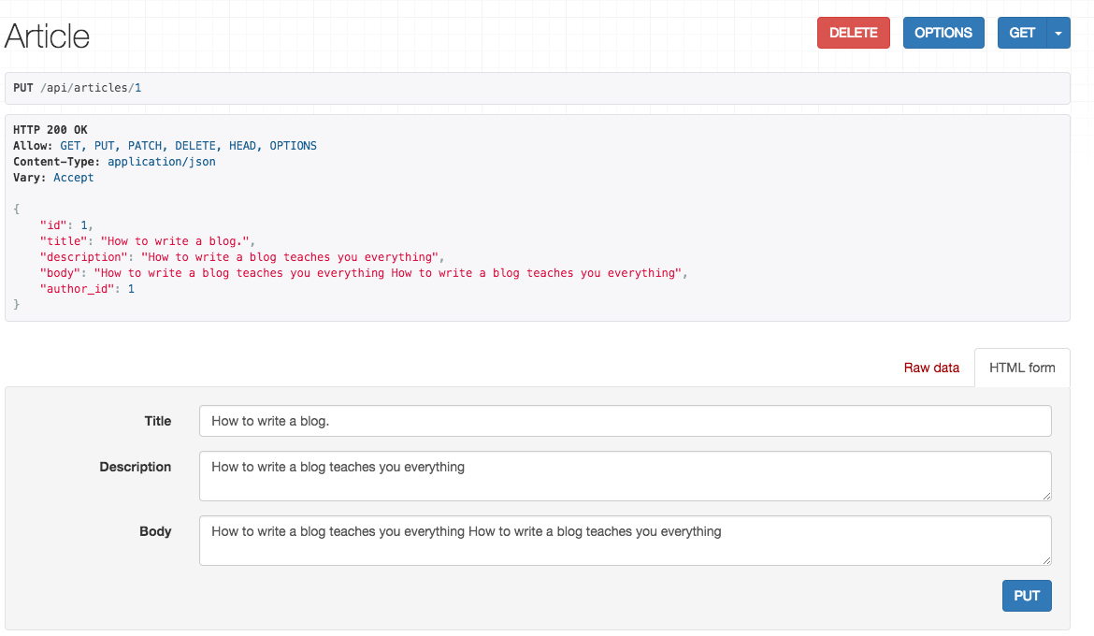
Task: Click the Article page heading
Action: click(x=48, y=36)
